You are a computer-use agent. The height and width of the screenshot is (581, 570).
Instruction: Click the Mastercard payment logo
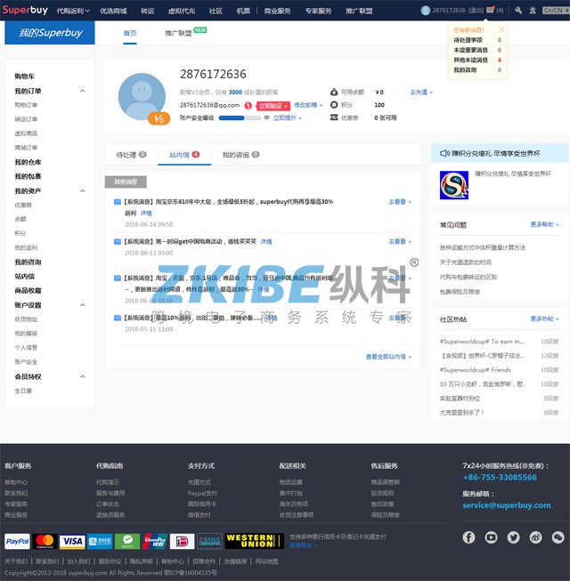tap(45, 541)
